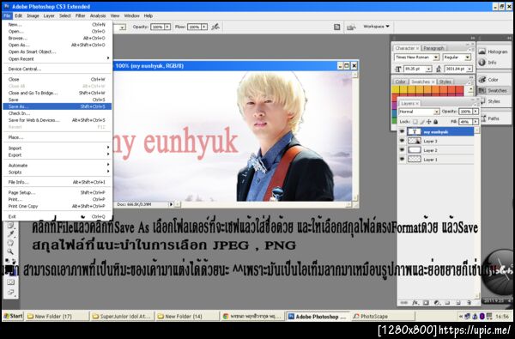Open the Paths panel icon in dock
The width and height of the screenshot is (515, 339).
point(483,118)
